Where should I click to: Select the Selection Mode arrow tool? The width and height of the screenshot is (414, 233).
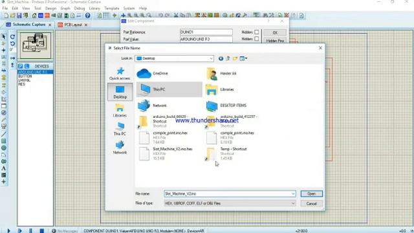pyautogui.click(x=4, y=36)
